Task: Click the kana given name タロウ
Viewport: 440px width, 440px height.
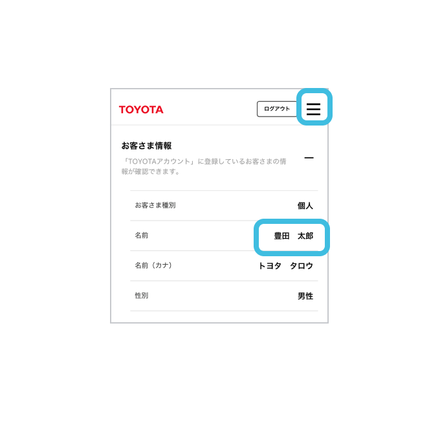Action: 302,266
